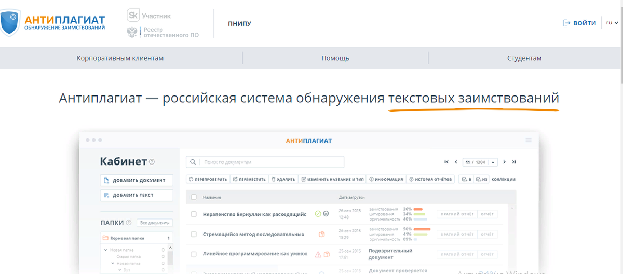Click orange copy icon on Линейное программирование row

pyautogui.click(x=327, y=254)
